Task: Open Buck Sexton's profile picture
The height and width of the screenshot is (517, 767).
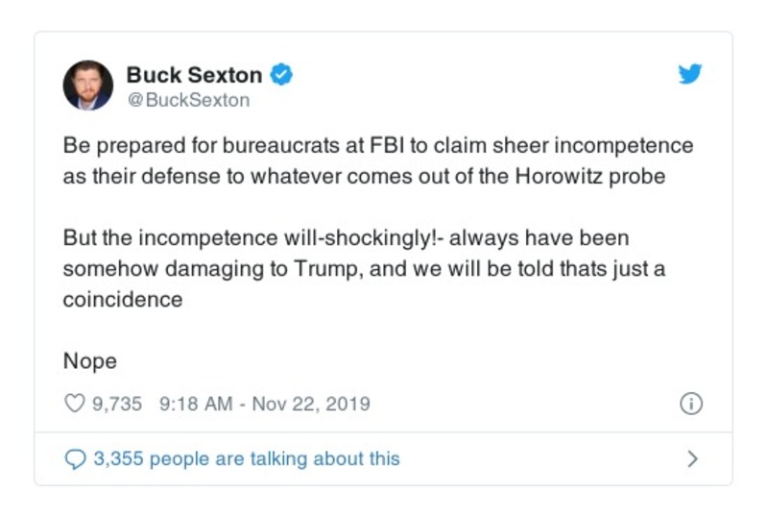Action: point(87,86)
